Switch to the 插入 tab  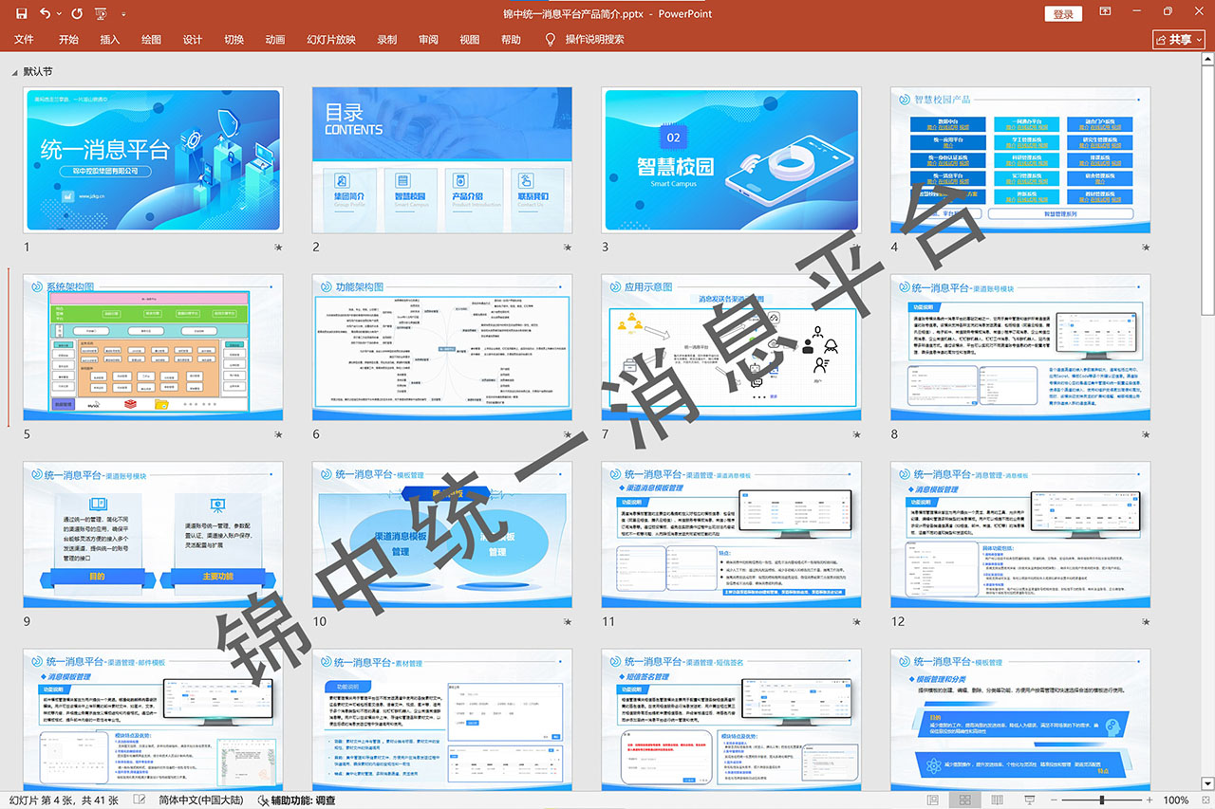[x=110, y=40]
